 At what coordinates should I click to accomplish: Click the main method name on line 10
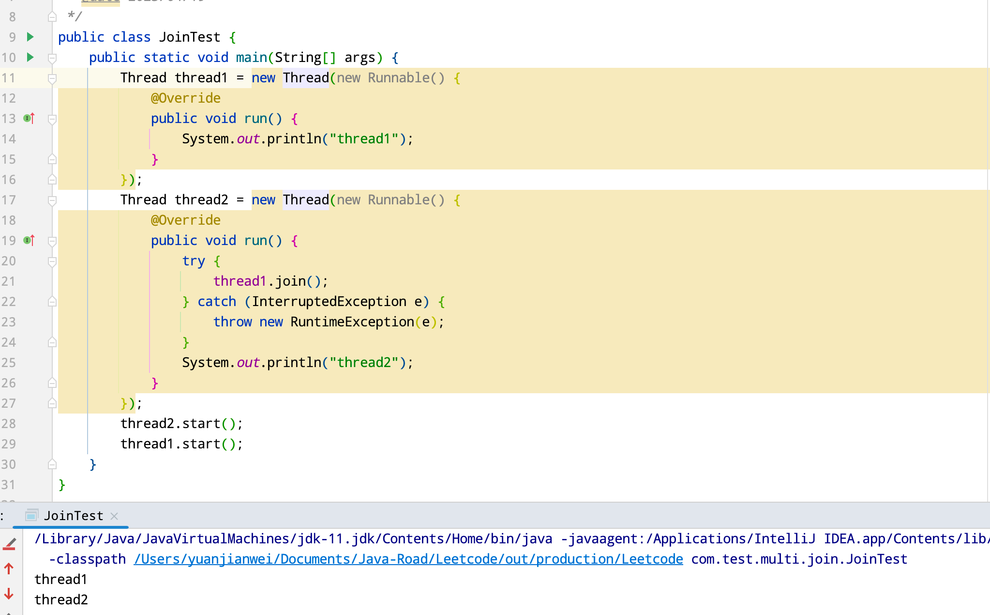(x=252, y=57)
